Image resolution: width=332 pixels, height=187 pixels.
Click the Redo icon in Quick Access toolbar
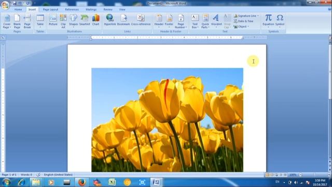pyautogui.click(x=27, y=3)
